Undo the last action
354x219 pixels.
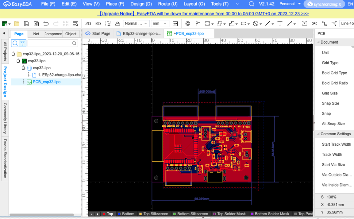point(46,24)
